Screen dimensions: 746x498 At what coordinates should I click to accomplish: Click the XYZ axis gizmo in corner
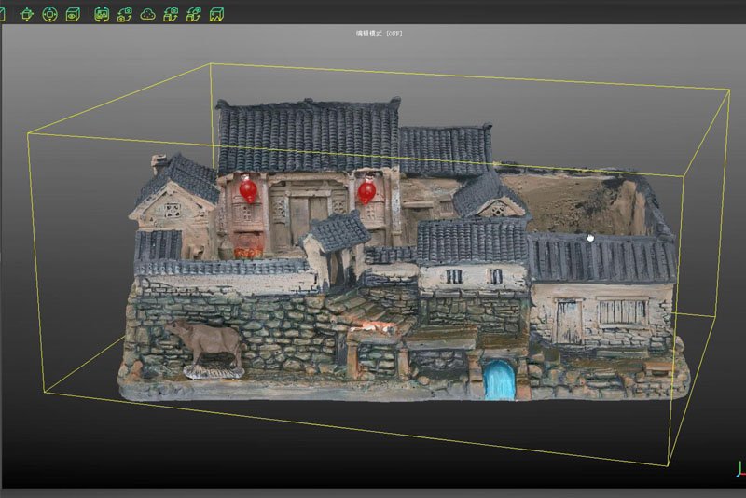740,469
